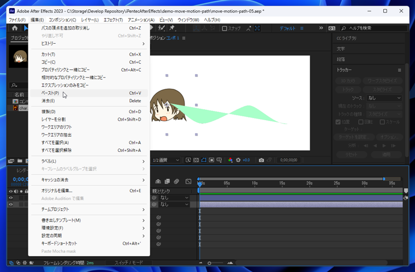Enable the スナップ checkbox
This screenshot has width=415, height=272.
(224, 28)
